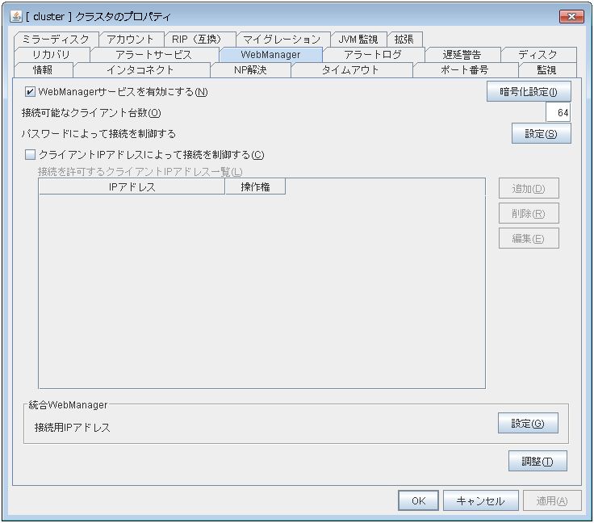
Task: Confirm with the OK button
Action: tap(418, 500)
